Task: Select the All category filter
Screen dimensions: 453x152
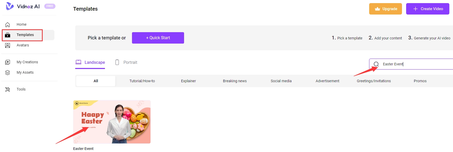Action: coord(96,81)
